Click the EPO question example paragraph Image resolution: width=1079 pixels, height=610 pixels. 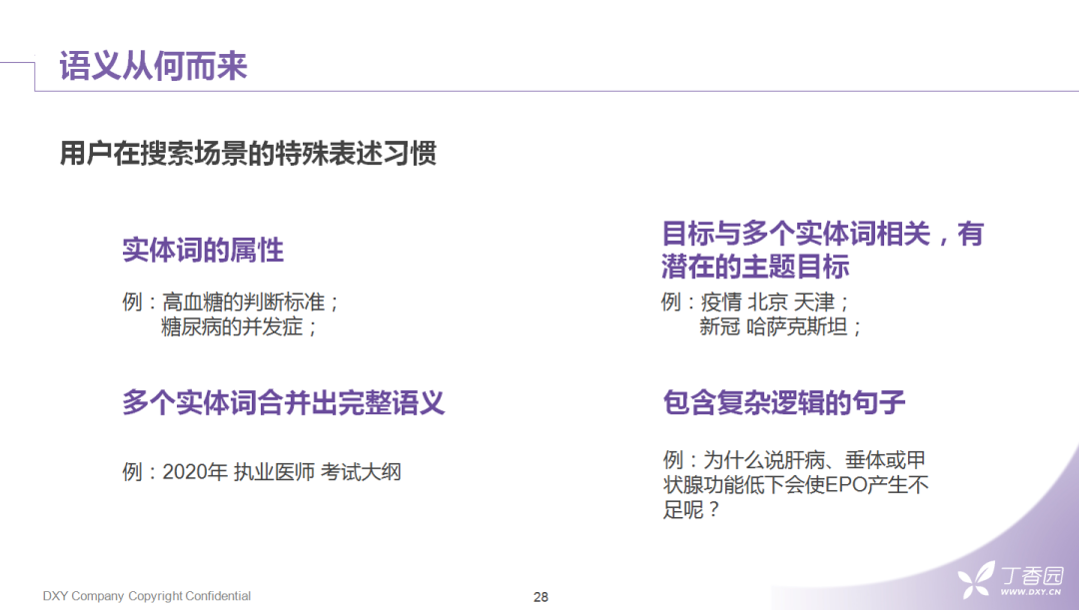pos(795,485)
